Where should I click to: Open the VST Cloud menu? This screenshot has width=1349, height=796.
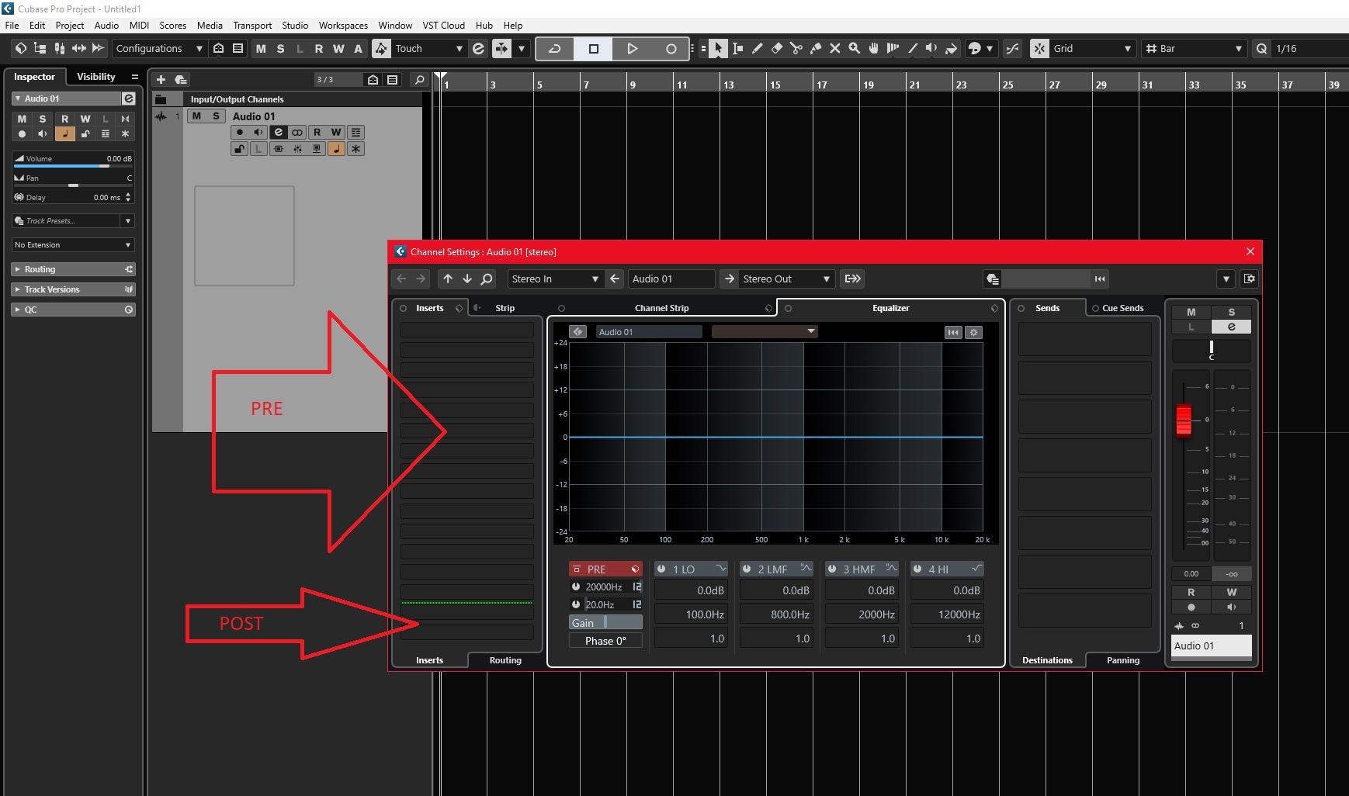pos(443,25)
